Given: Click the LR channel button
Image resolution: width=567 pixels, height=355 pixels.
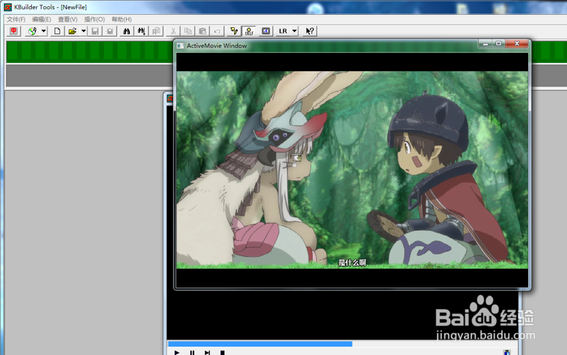Looking at the screenshot, I should (x=283, y=31).
